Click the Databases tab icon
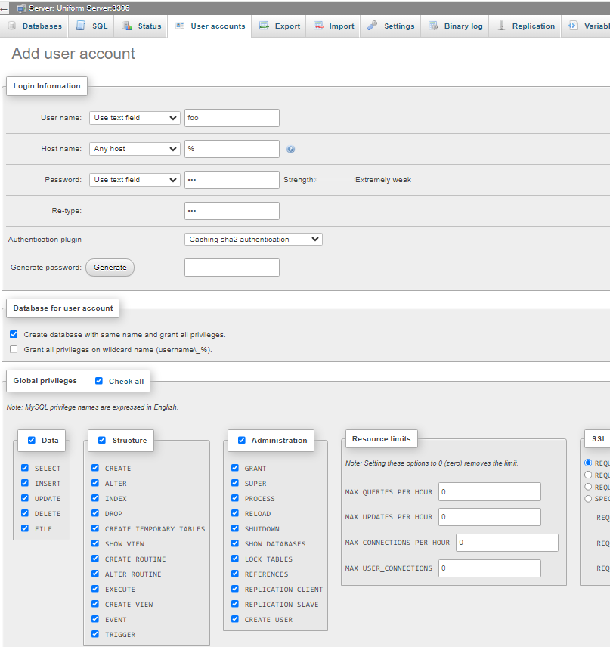 [12, 26]
